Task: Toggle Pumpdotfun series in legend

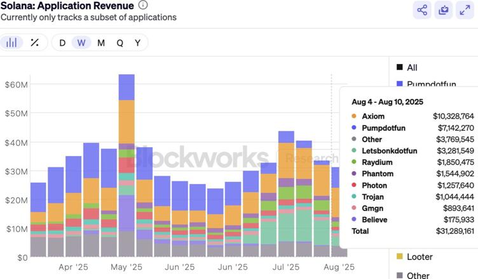Action: click(432, 84)
